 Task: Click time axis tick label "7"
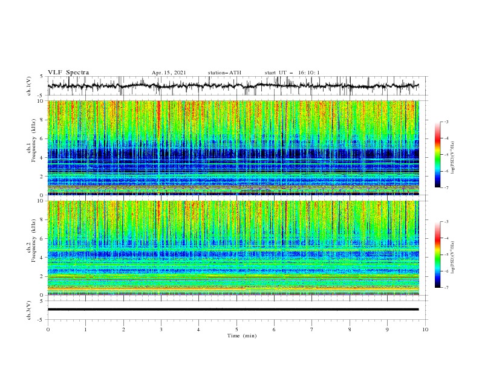pos(312,329)
